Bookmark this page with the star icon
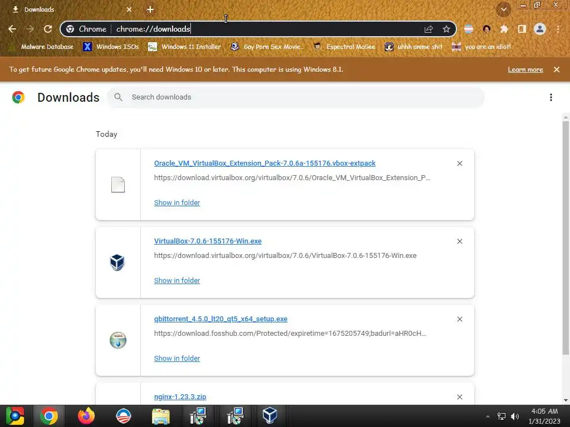The image size is (570, 427). [x=446, y=29]
